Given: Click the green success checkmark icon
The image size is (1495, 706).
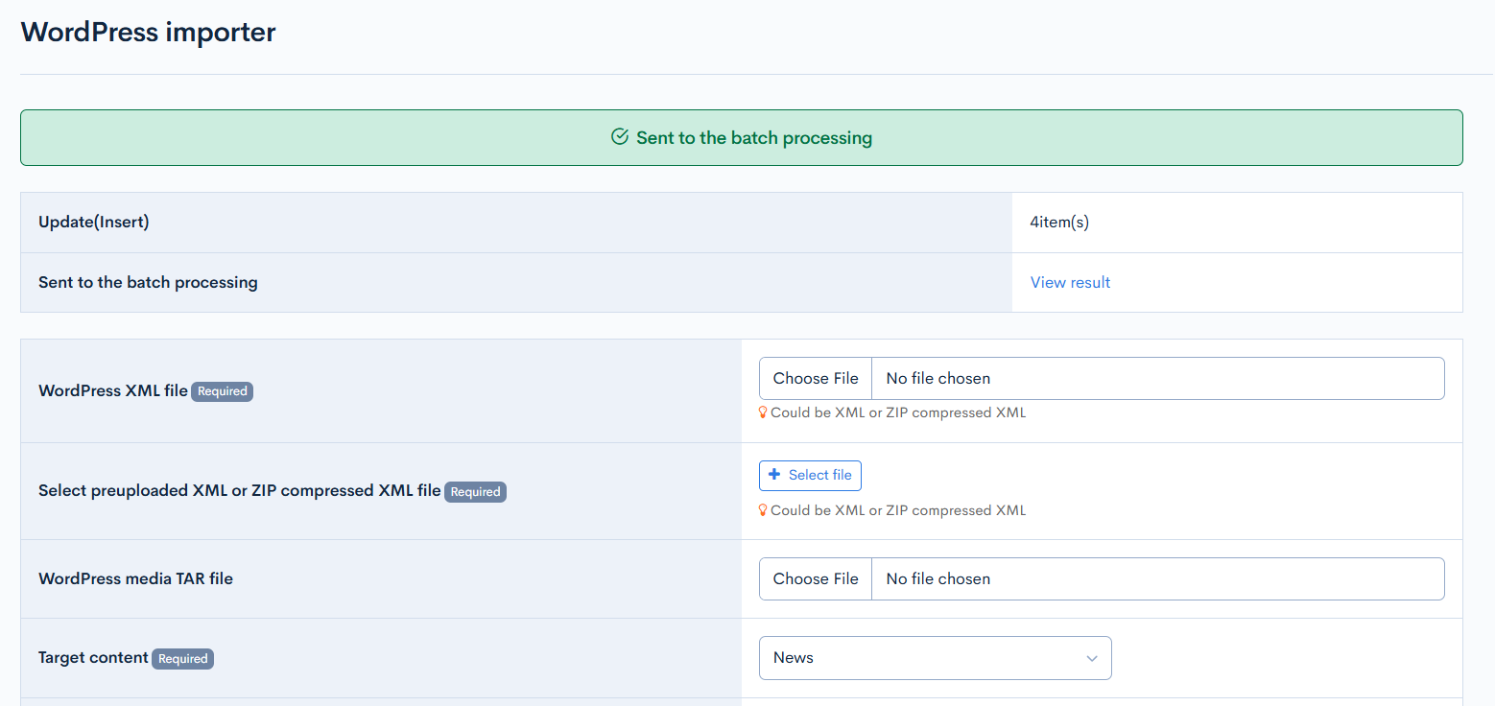Looking at the screenshot, I should 620,137.
